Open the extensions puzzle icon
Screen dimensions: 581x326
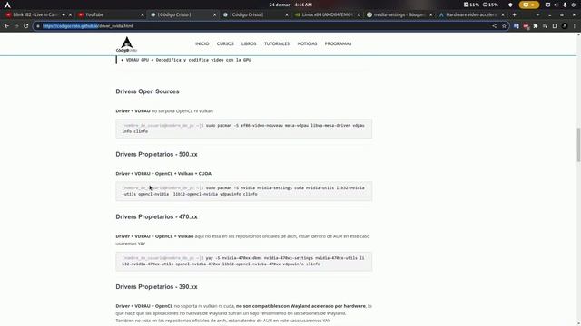click(536, 26)
